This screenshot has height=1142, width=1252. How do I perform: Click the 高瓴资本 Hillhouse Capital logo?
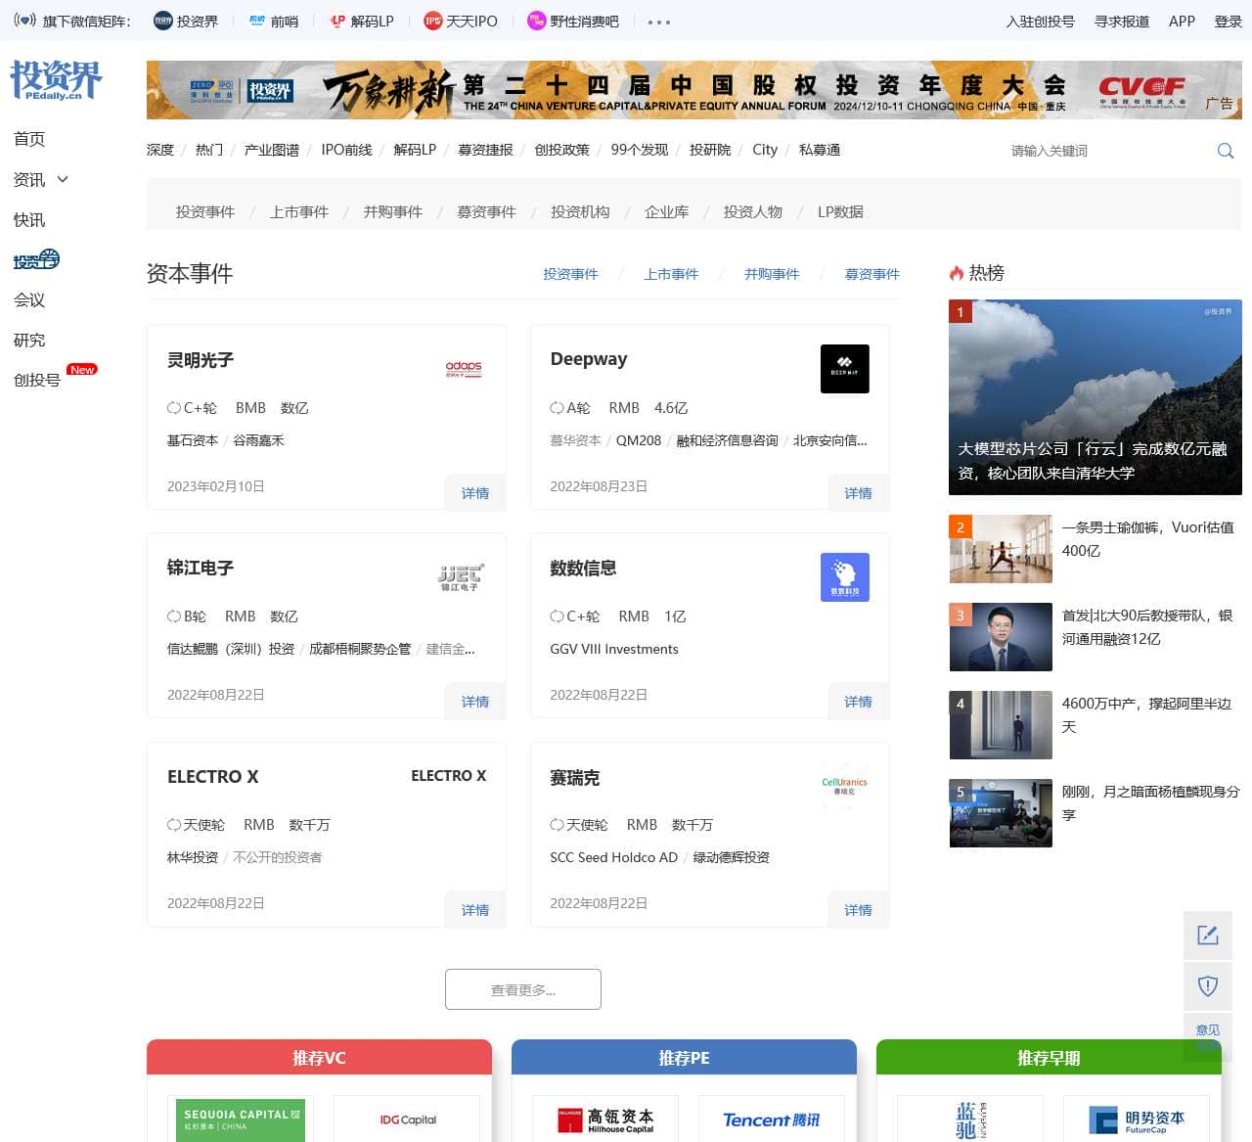(x=605, y=1120)
